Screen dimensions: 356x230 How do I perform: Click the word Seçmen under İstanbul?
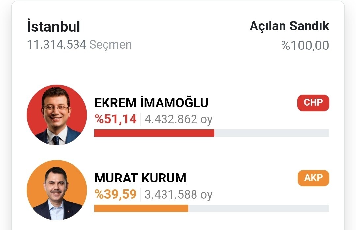(110, 45)
